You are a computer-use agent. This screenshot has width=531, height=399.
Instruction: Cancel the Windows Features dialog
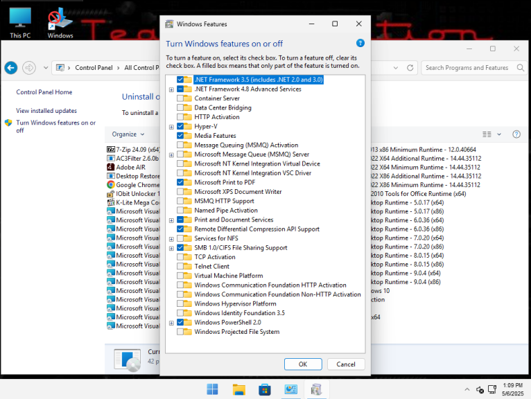(346, 364)
